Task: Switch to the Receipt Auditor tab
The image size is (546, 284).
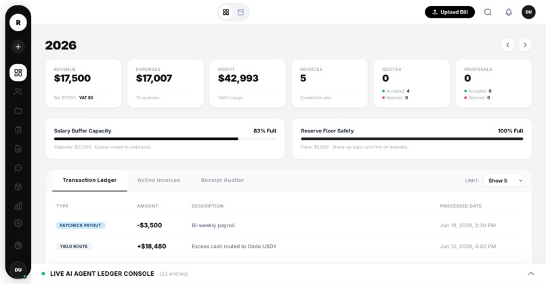Action: (x=222, y=180)
